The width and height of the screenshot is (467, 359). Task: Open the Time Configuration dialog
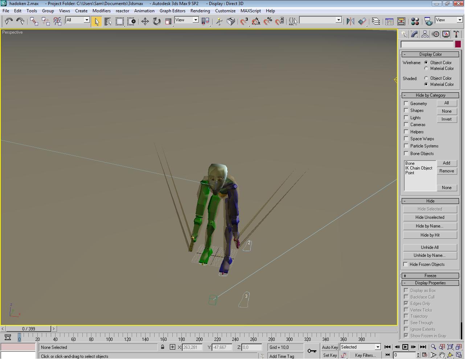pos(425,355)
